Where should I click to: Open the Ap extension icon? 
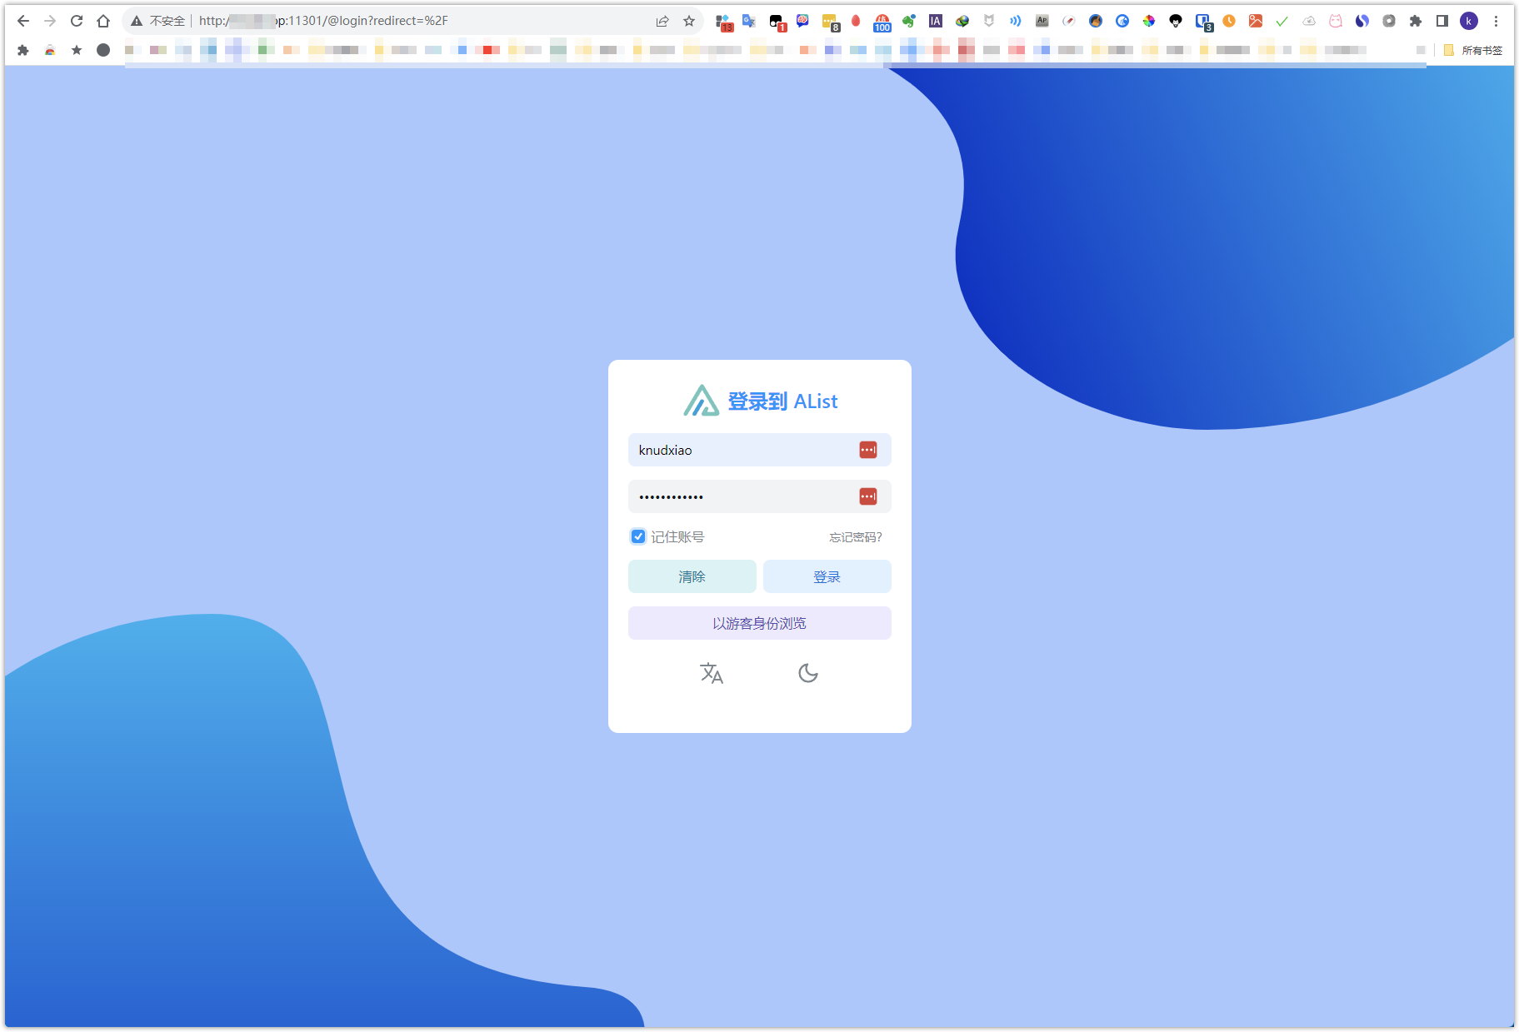point(1042,21)
